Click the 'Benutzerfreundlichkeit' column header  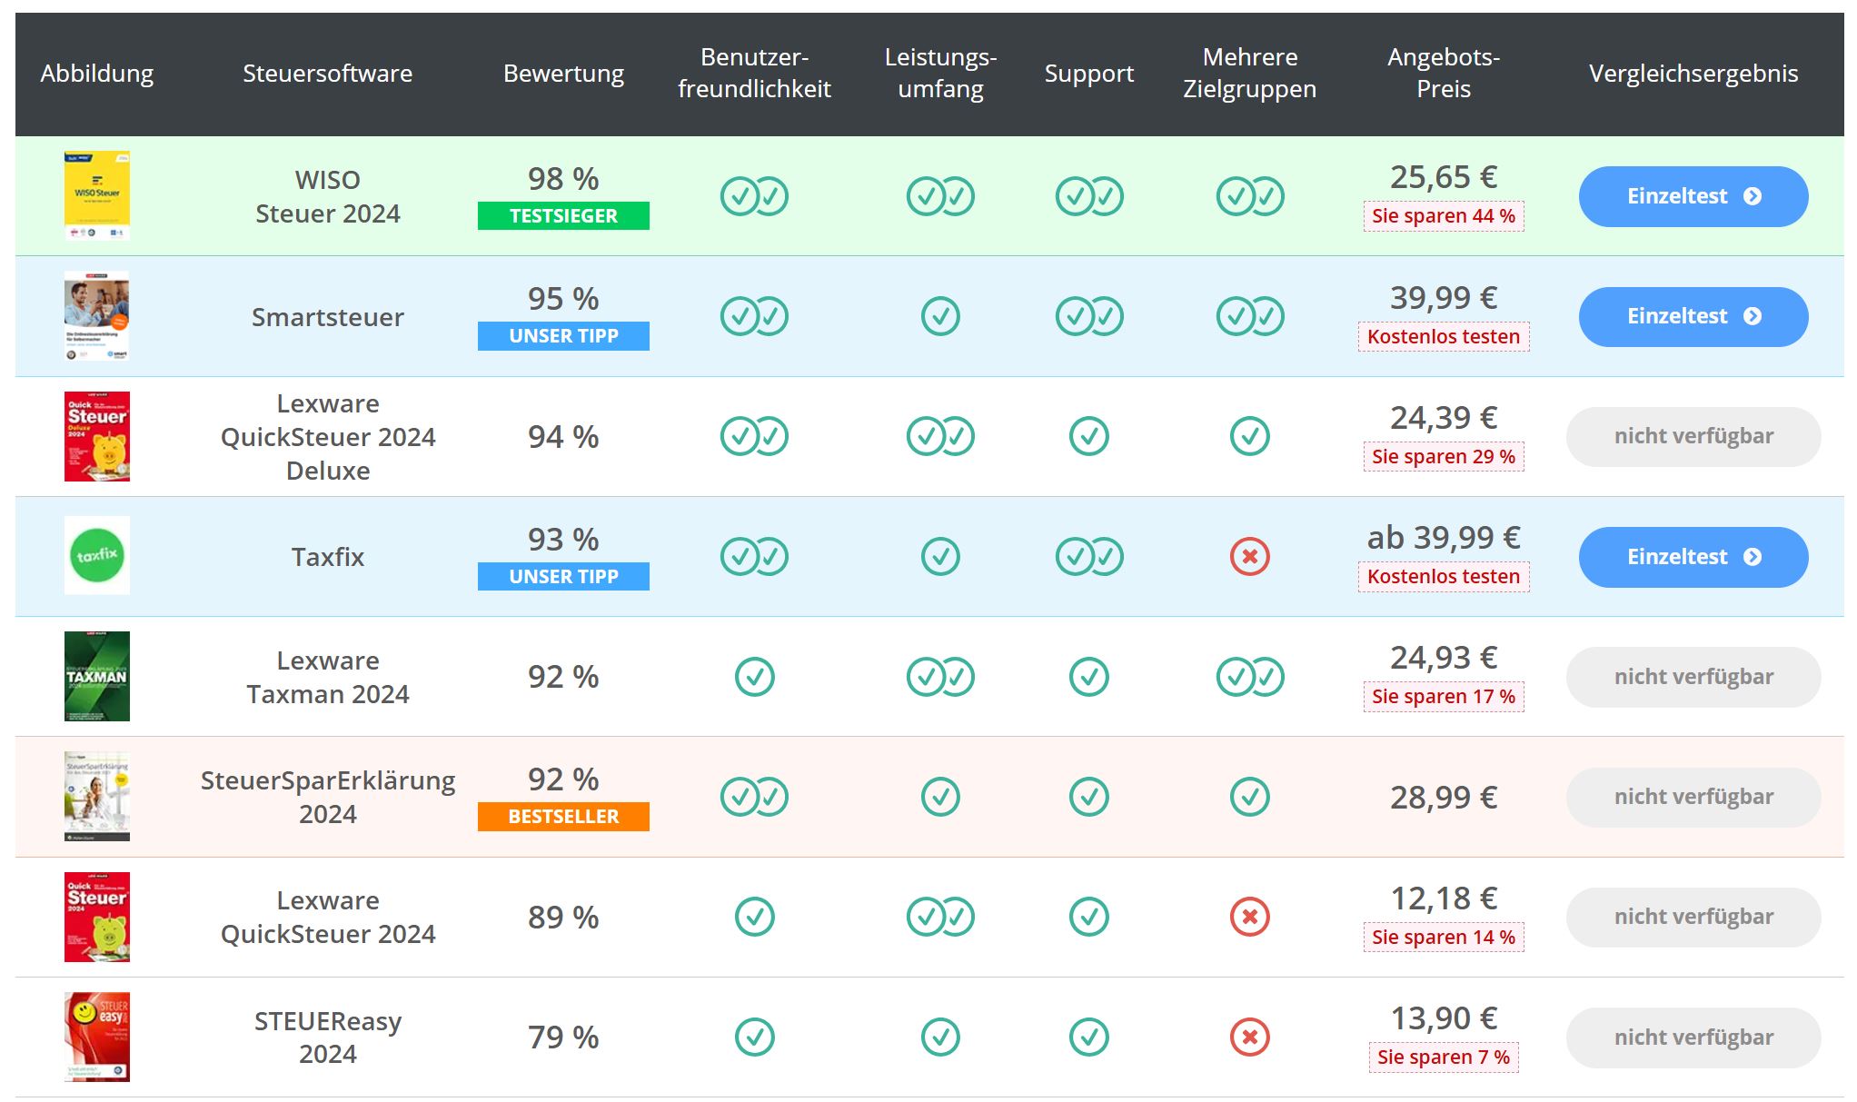(754, 73)
